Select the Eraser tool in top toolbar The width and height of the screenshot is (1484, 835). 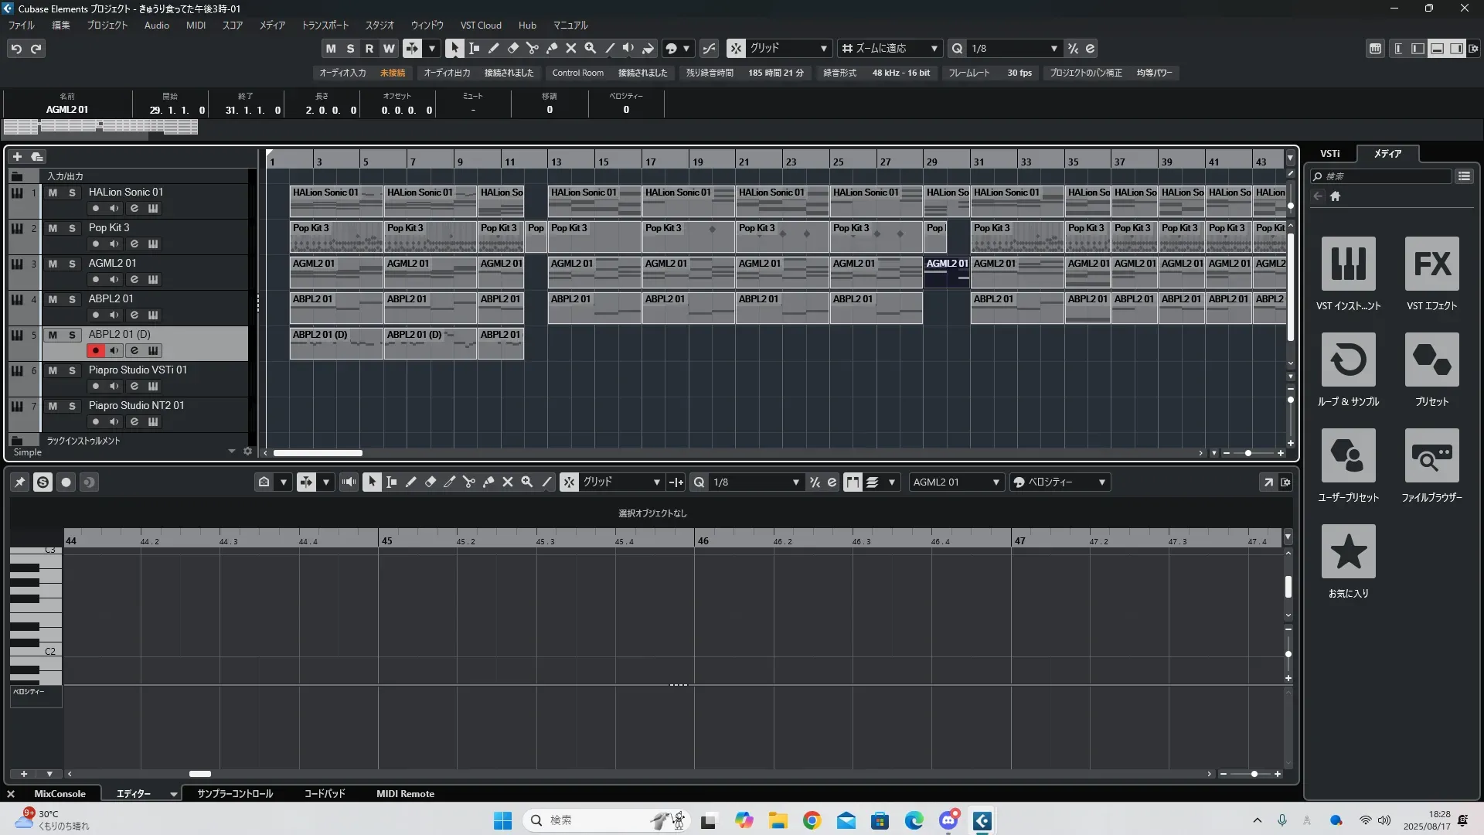click(513, 48)
